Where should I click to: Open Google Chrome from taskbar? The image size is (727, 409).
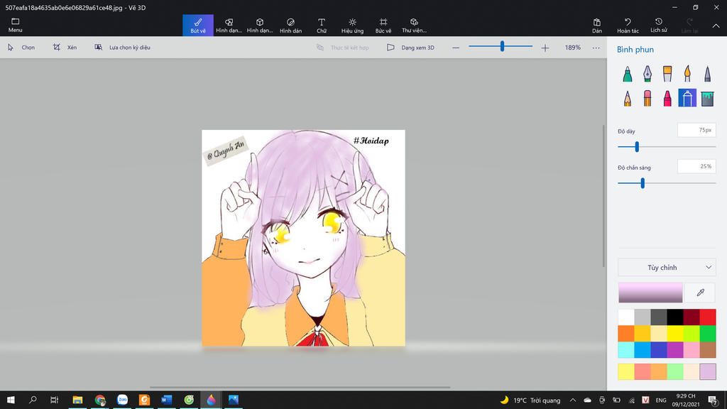pos(99,400)
